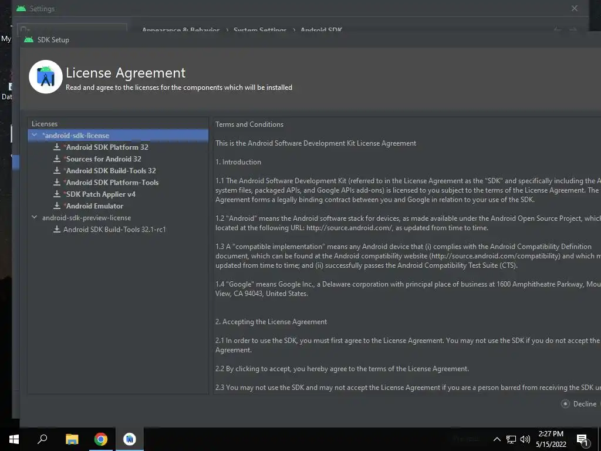
Task: Click the Licenses panel header
Action: pyautogui.click(x=45, y=124)
